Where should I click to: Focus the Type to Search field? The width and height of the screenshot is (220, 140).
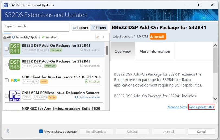click(x=36, y=26)
